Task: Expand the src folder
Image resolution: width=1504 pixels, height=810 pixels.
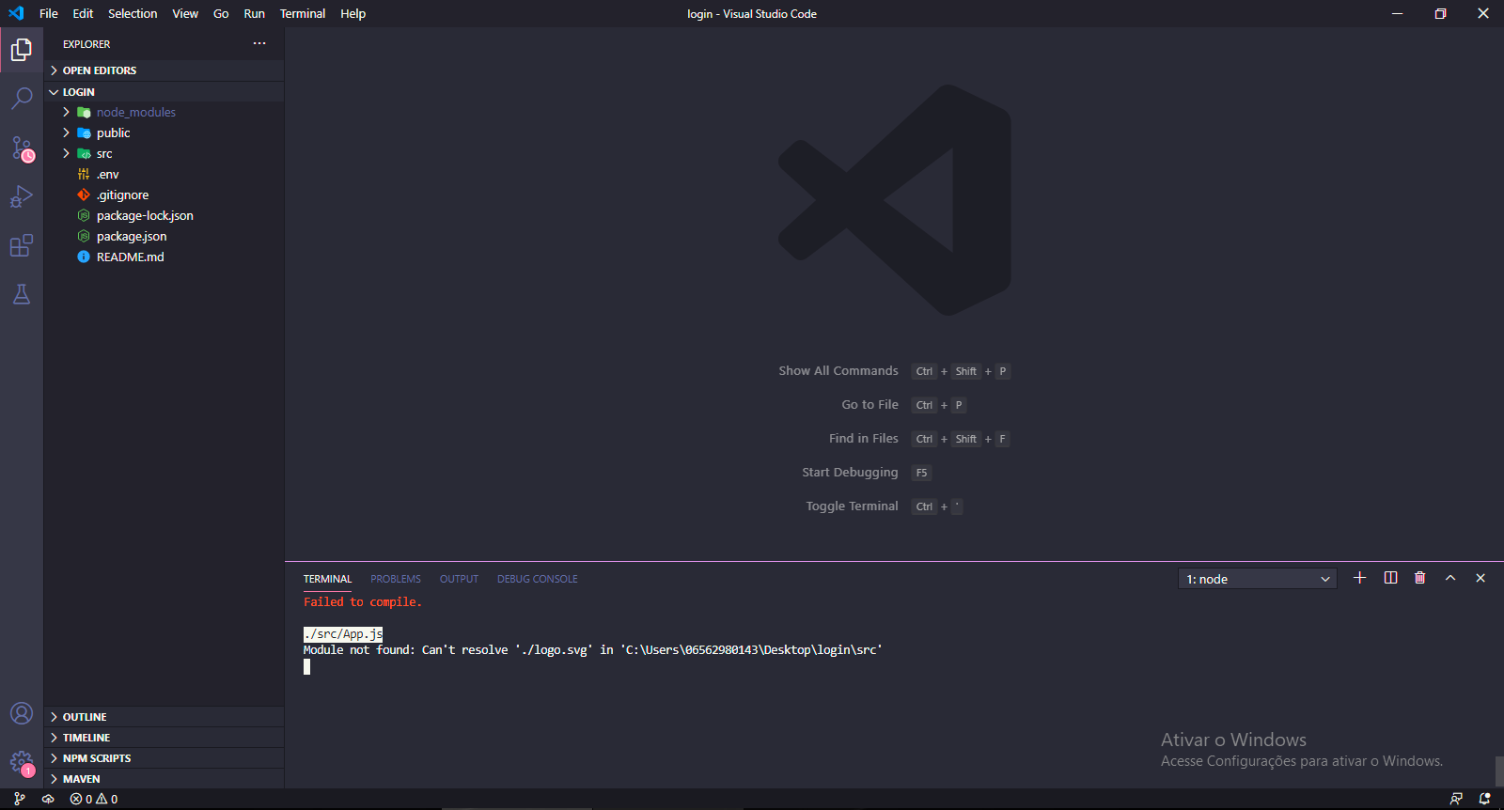Action: tap(103, 154)
